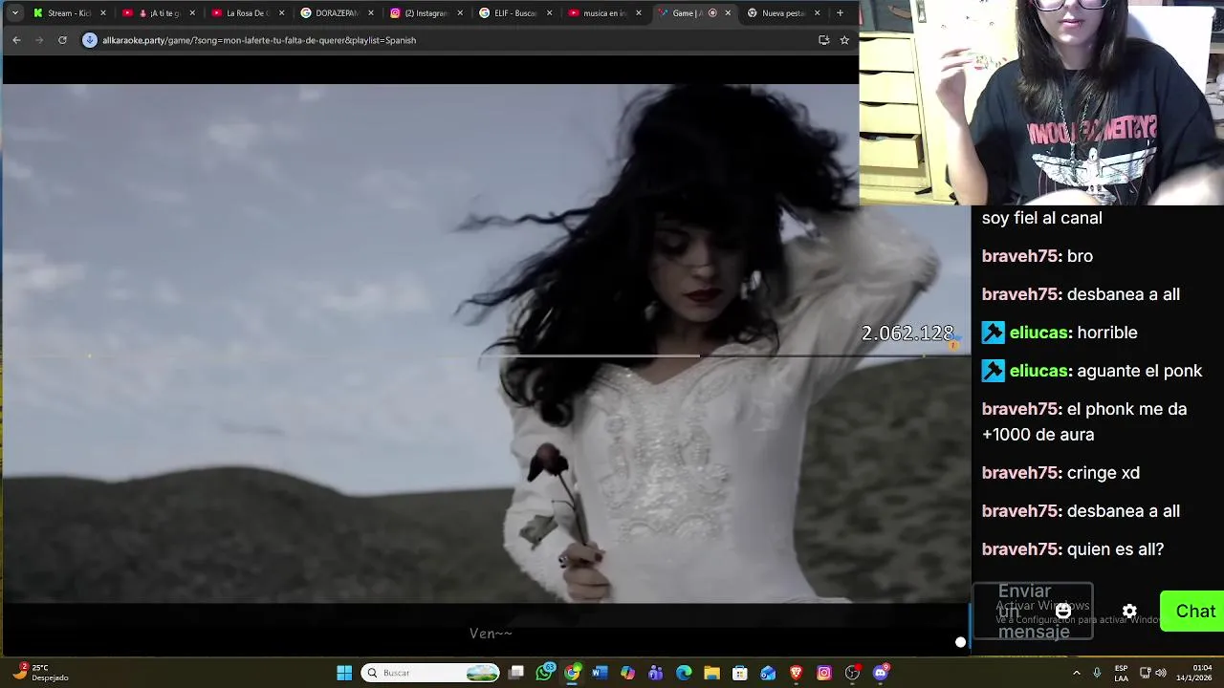Switch the ESP LAA keyboard language indicator

coord(1121,673)
